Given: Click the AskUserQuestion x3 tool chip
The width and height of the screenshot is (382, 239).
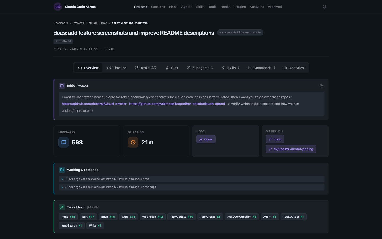Looking at the screenshot, I should [x=242, y=217].
